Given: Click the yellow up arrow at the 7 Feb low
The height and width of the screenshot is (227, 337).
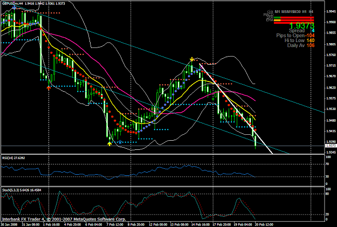Looking at the screenshot, I should (x=109, y=144).
